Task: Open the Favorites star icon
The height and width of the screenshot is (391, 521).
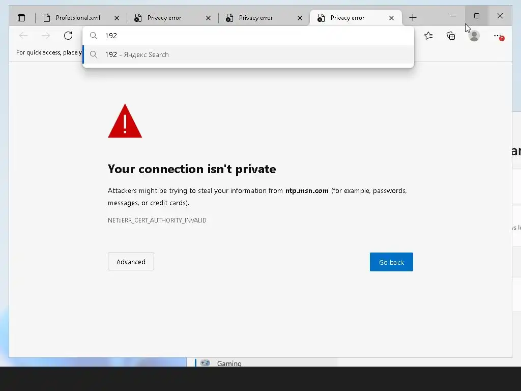Action: coord(428,36)
